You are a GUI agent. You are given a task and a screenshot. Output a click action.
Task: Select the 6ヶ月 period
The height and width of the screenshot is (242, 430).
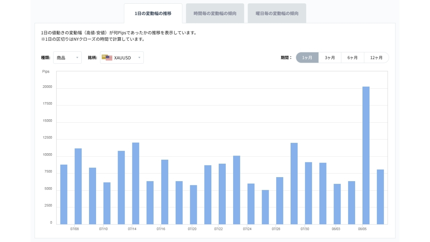pos(353,57)
